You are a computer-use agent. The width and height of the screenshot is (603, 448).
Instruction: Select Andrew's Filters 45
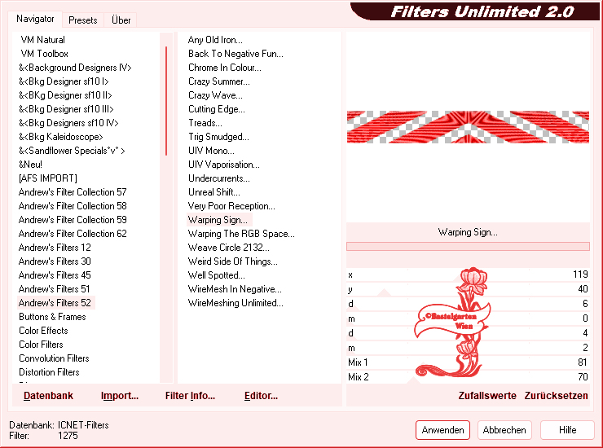point(55,275)
